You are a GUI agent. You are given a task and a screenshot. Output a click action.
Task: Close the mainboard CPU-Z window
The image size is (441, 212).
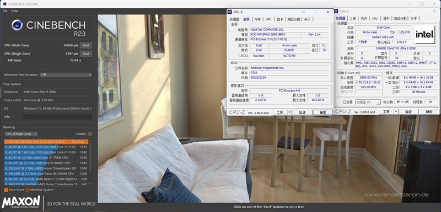327,12
